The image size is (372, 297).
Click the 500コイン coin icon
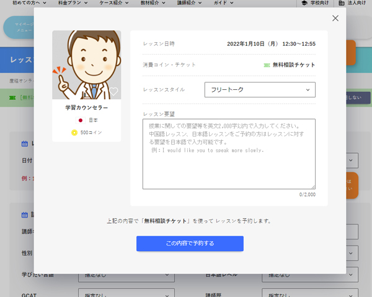click(75, 133)
